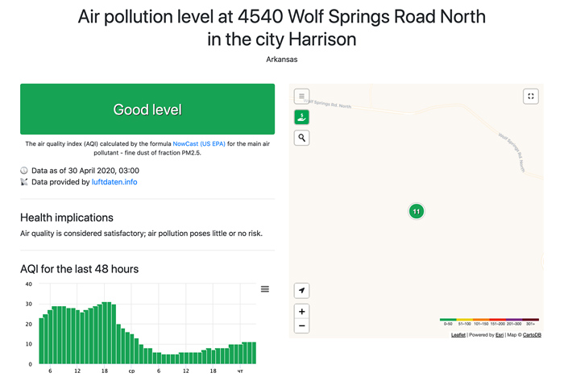The height and width of the screenshot is (377, 564).
Task: Zoom out on the map
Action: [301, 326]
